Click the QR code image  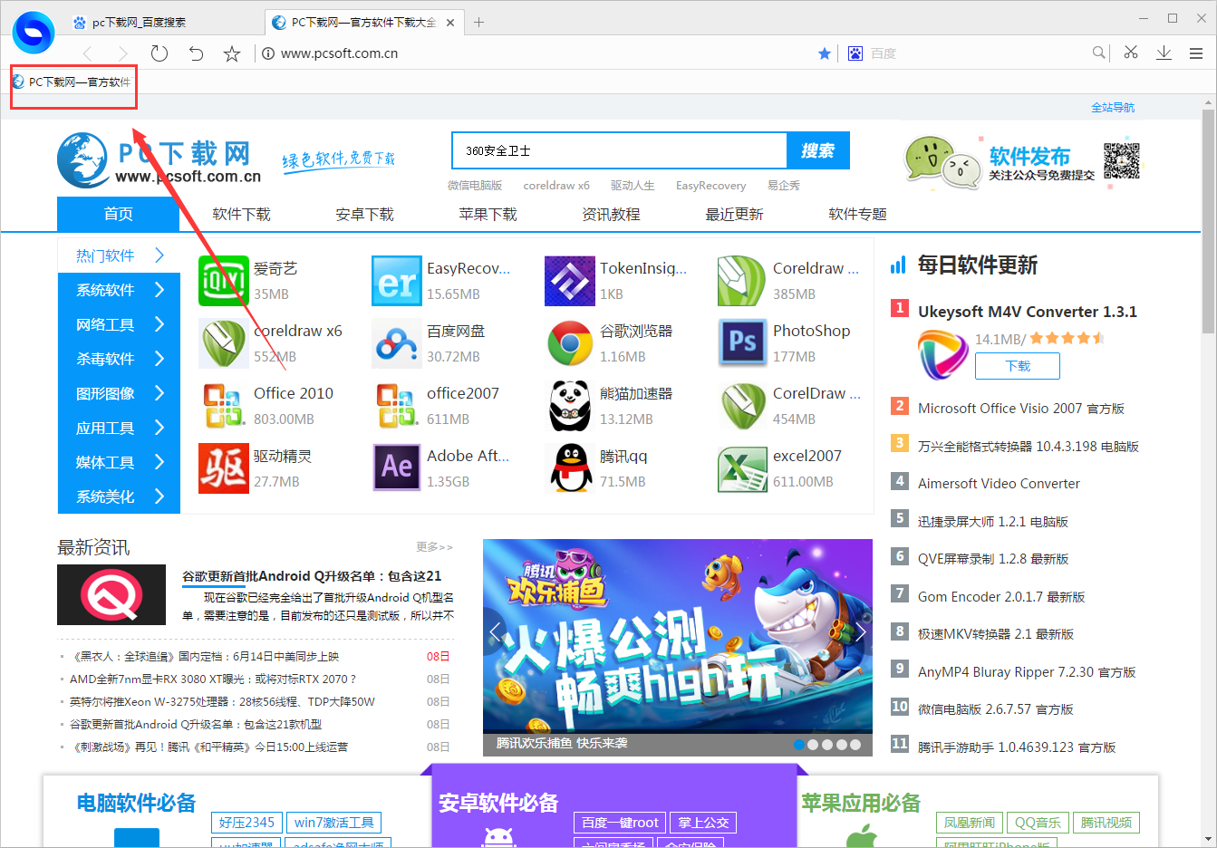click(1121, 160)
